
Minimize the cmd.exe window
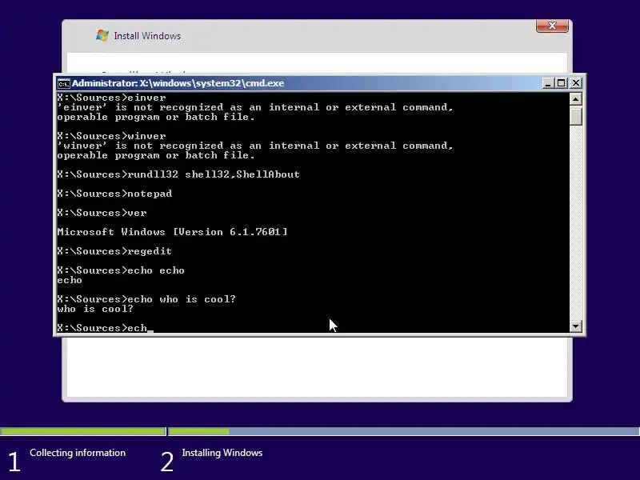(x=548, y=83)
